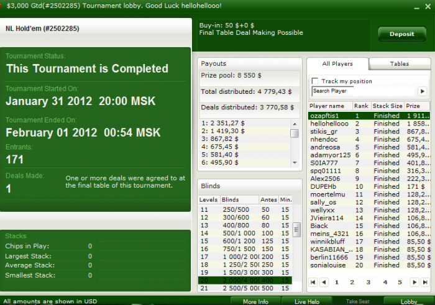Sort by Stack Size column header
The height and width of the screenshot is (305, 435).
[x=387, y=106]
